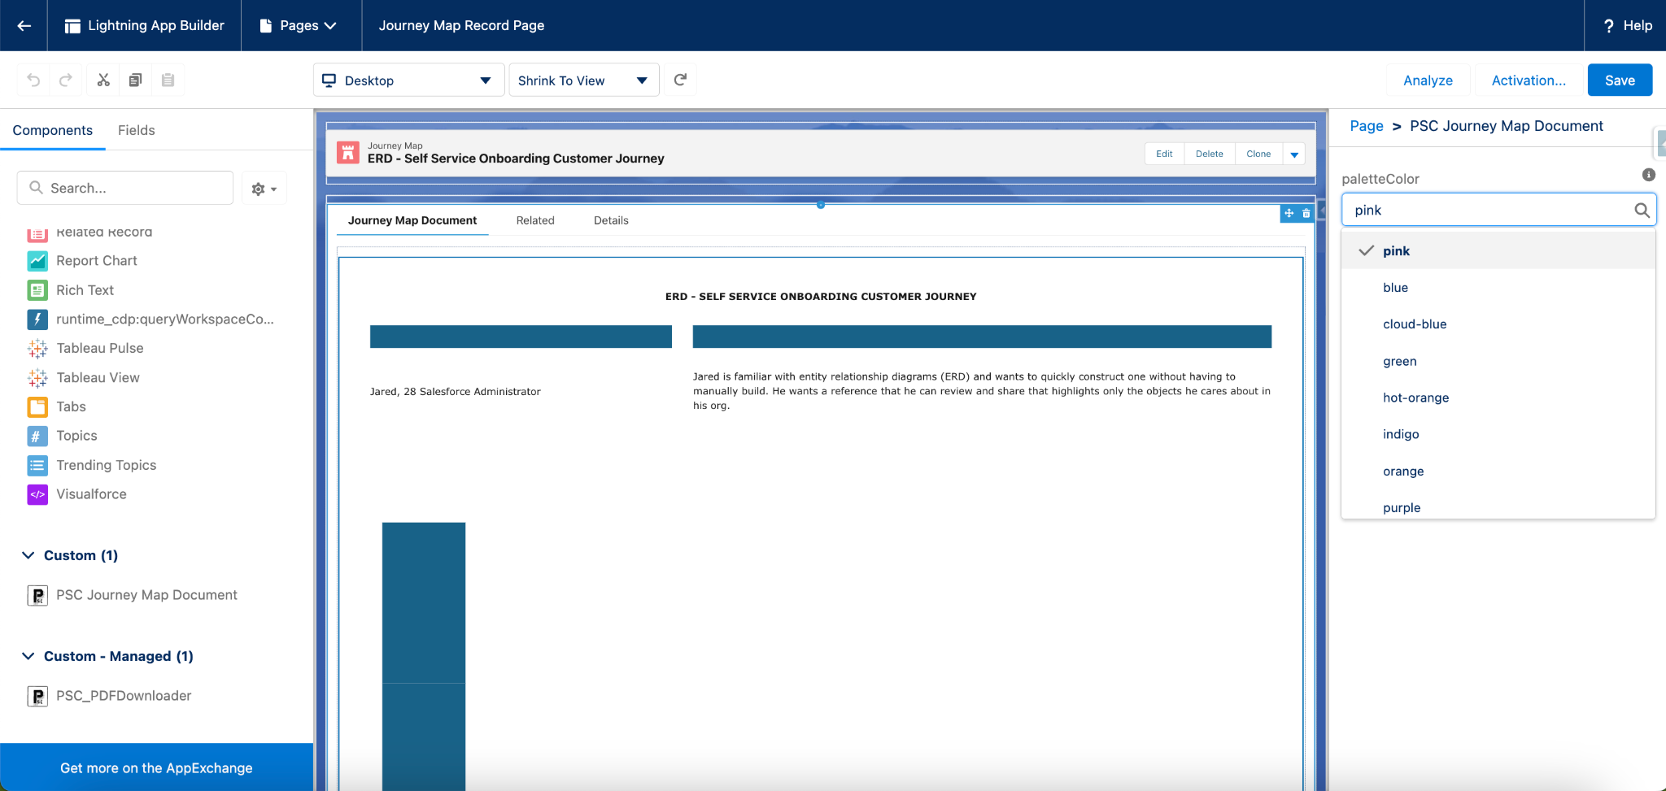Select the indigo palette option
The image size is (1666, 791).
(1498, 434)
